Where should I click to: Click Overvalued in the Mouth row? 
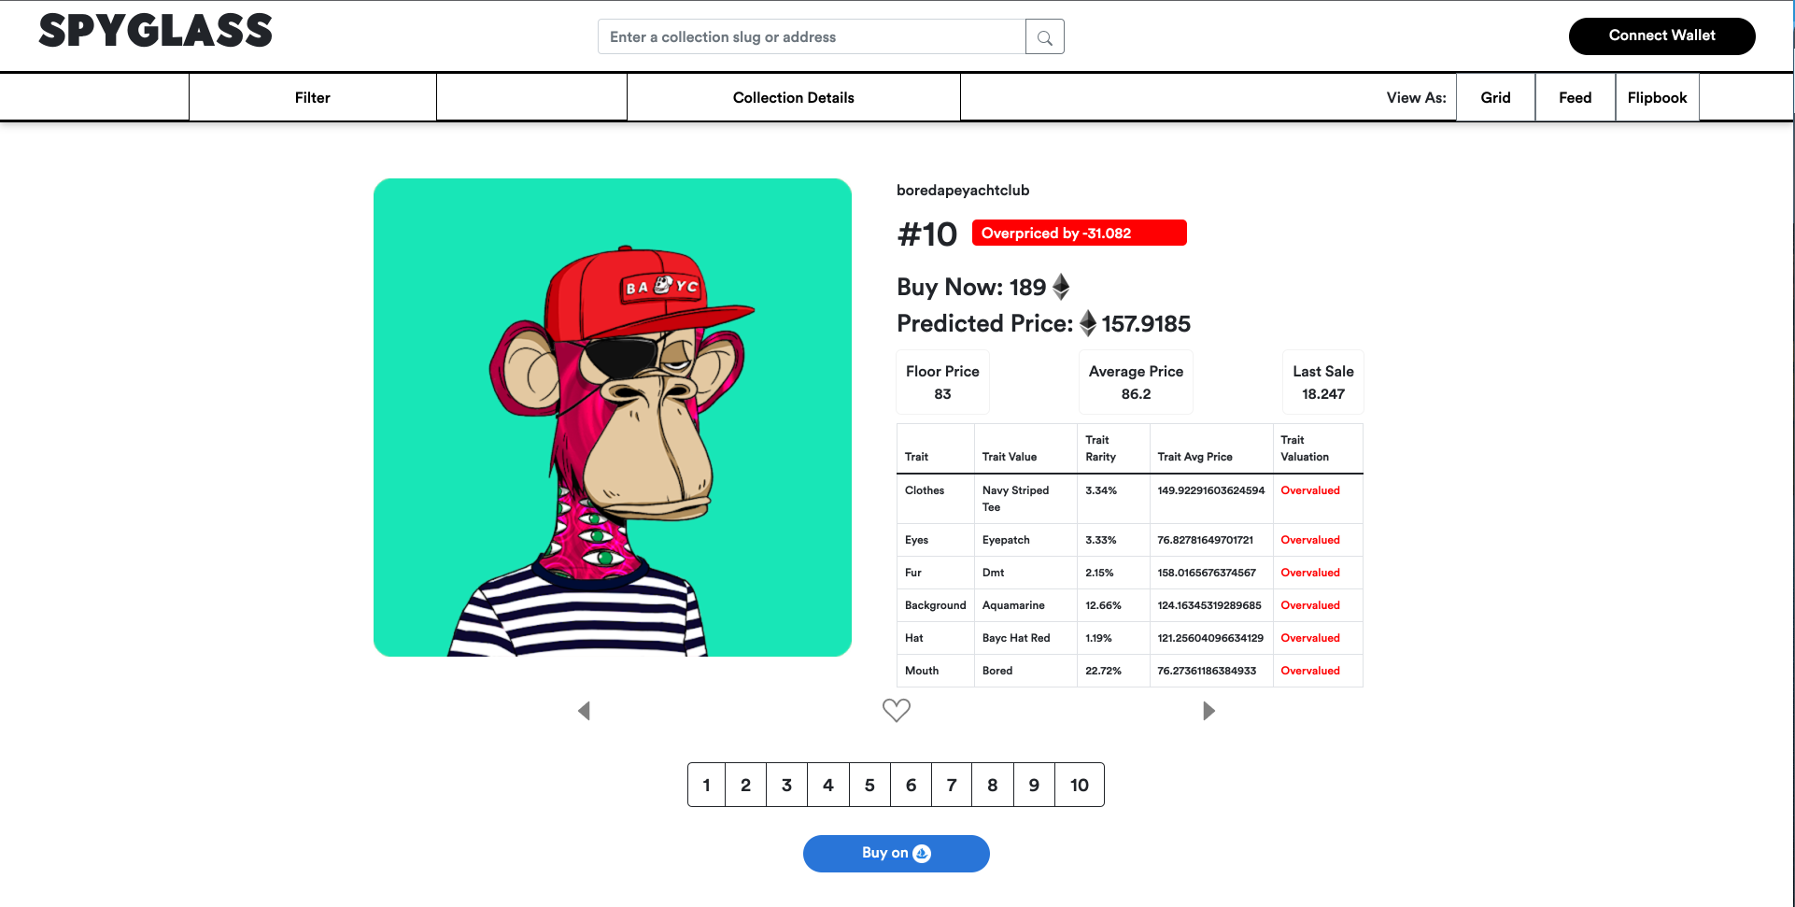pyautogui.click(x=1310, y=671)
